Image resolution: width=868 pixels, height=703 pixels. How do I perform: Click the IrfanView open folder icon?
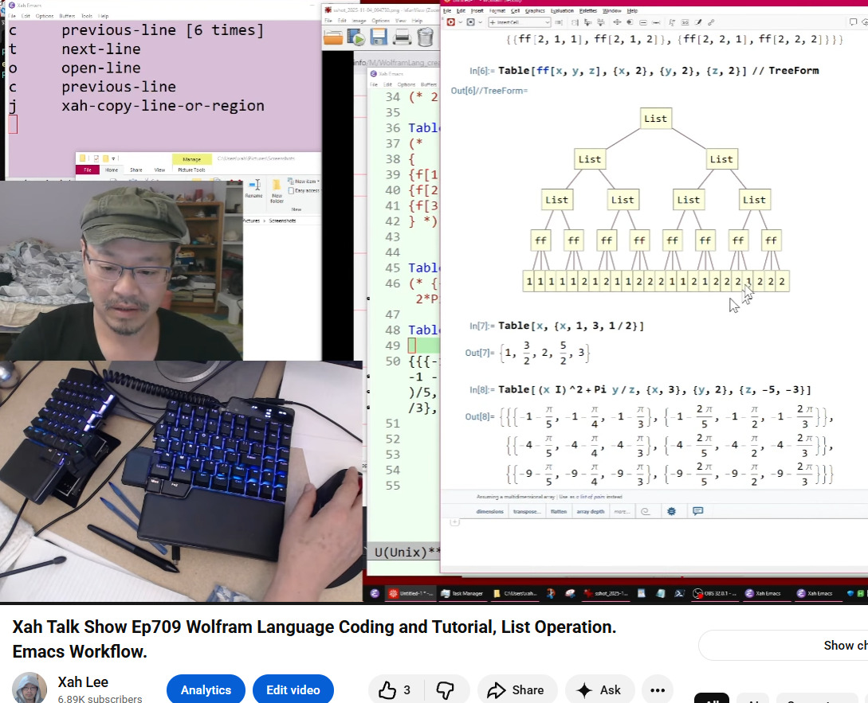(x=333, y=37)
